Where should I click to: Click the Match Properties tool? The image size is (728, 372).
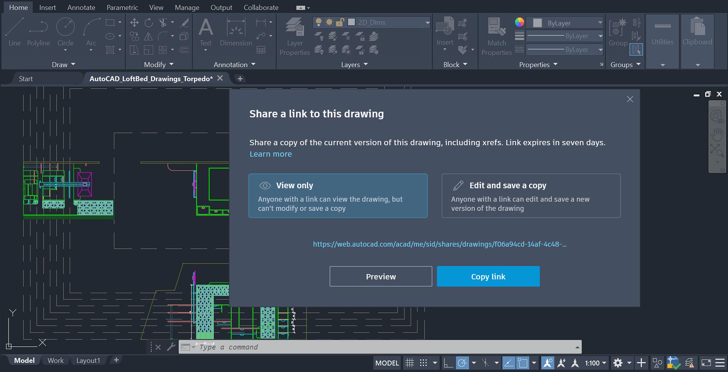496,36
